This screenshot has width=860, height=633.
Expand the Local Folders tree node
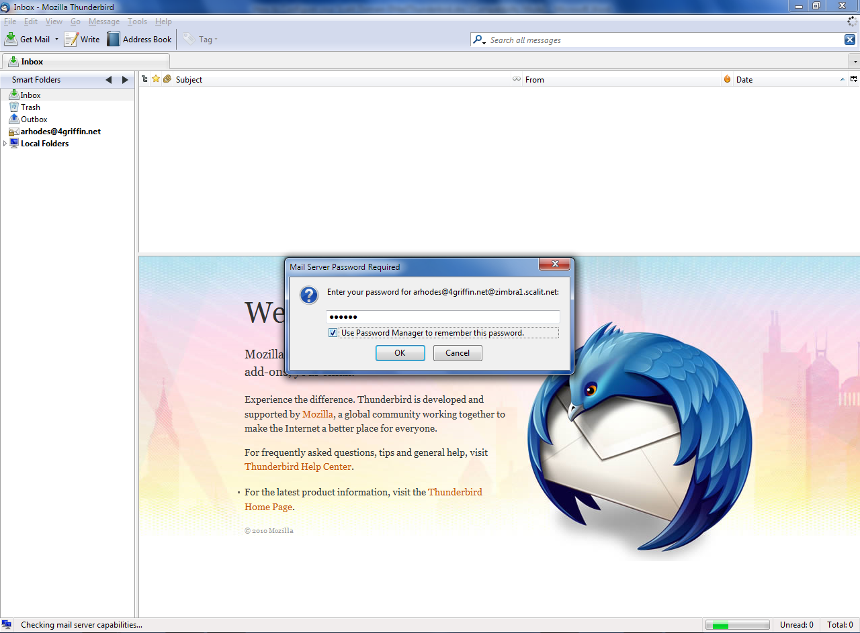(5, 144)
